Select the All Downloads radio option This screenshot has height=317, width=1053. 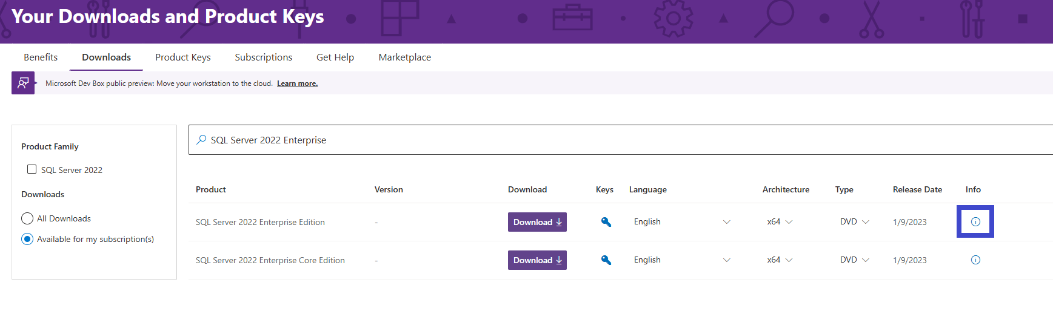pyautogui.click(x=27, y=218)
